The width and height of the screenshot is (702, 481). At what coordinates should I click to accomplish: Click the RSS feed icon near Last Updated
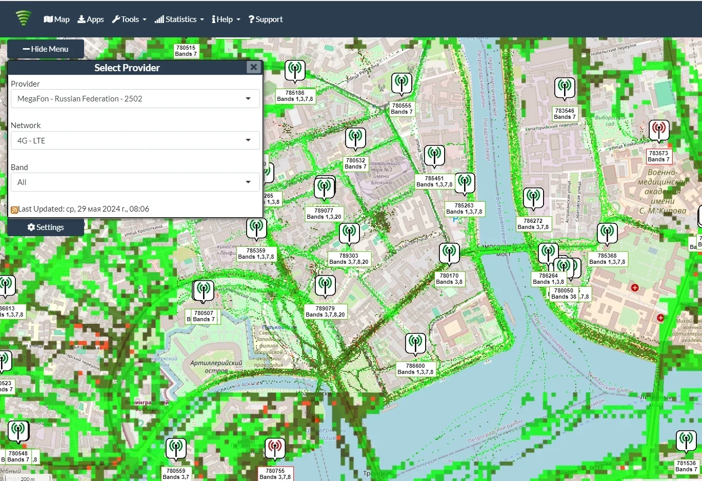click(x=14, y=210)
